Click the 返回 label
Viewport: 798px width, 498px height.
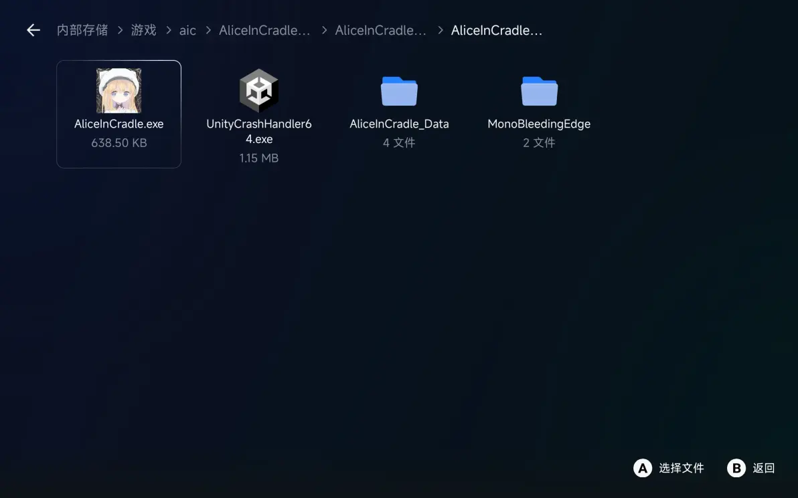click(763, 468)
